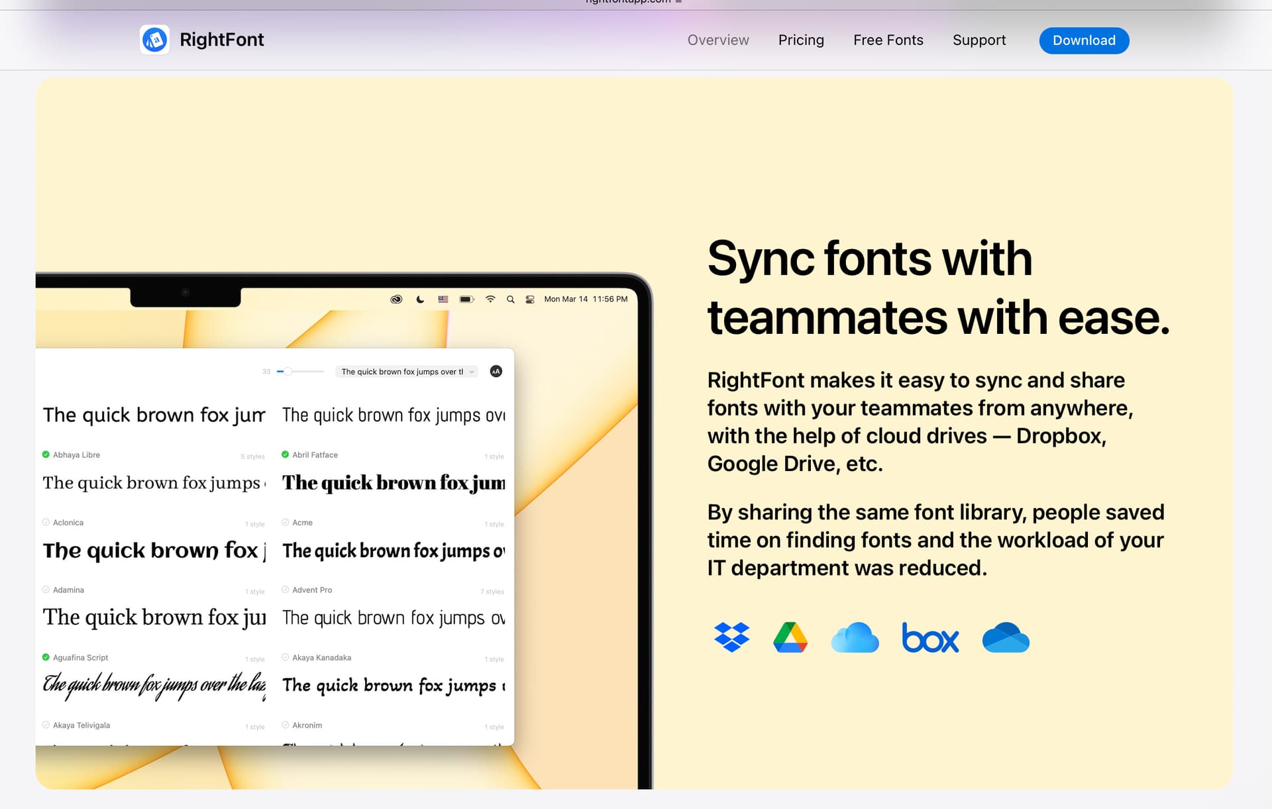Viewport: 1272px width, 809px height.
Task: Click the round AA text style icon
Action: (x=496, y=372)
